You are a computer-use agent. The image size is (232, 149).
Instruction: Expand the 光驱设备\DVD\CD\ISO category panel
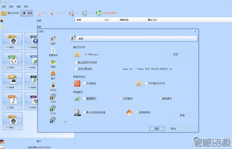point(39,147)
